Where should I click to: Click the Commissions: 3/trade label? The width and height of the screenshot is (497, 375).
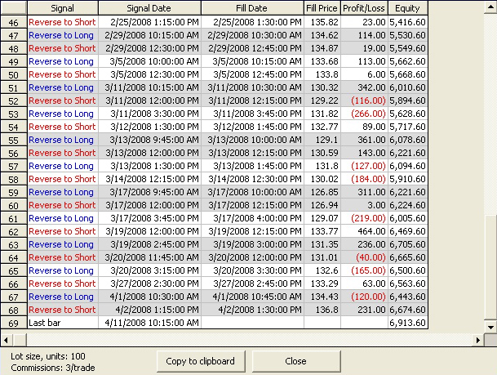53,368
